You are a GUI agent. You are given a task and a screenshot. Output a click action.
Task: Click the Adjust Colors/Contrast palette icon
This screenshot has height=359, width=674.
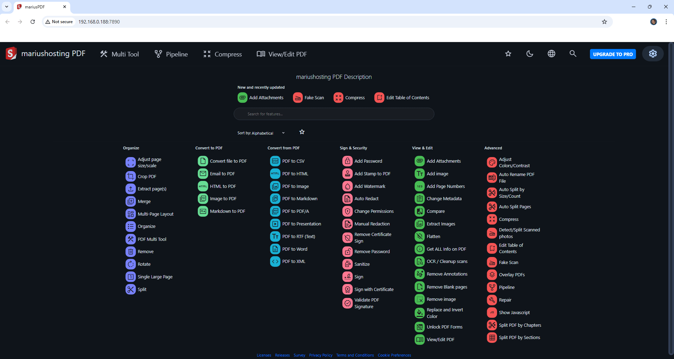[x=492, y=162]
